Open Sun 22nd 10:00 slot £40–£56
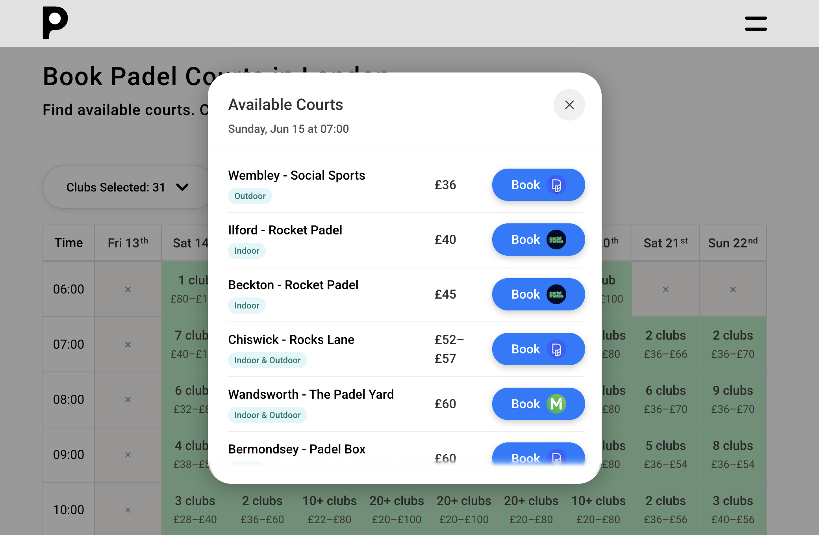This screenshot has width=819, height=535. pos(733,509)
